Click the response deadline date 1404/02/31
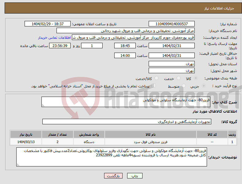The image size is (242, 184). [171, 46]
